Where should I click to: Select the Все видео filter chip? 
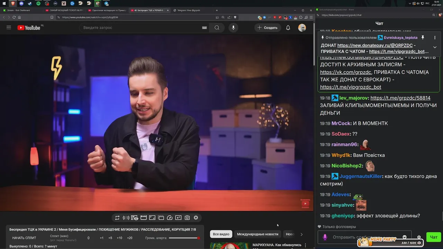pos(221,234)
